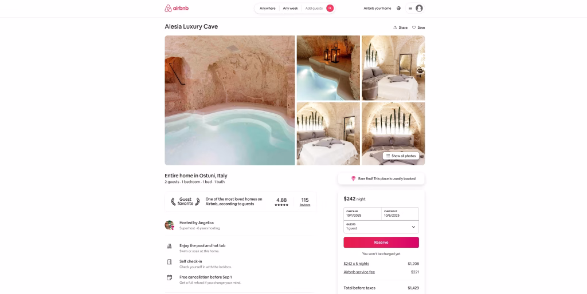Click Airbnb your home link
Image resolution: width=587 pixels, height=294 pixels.
coord(377,8)
